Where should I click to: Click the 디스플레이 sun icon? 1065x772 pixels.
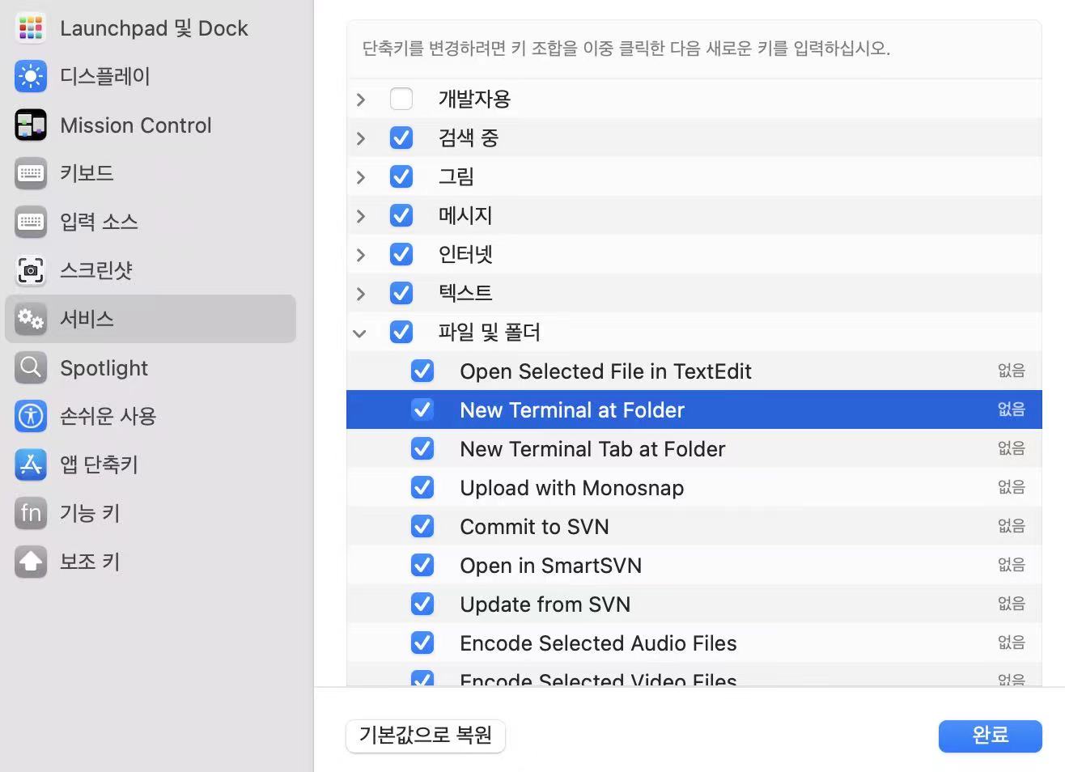31,77
